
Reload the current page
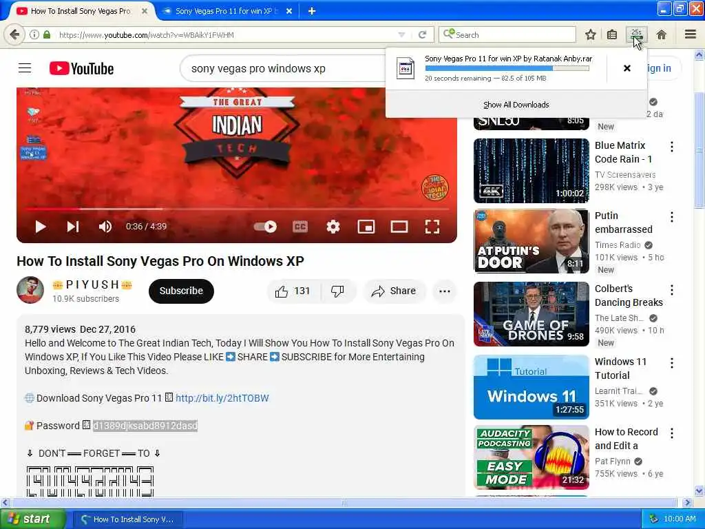click(x=422, y=34)
